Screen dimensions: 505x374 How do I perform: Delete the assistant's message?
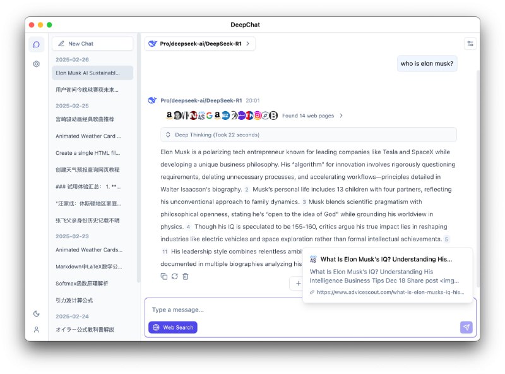point(185,276)
